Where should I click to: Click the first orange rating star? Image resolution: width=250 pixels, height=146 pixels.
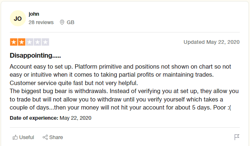(x=14, y=42)
